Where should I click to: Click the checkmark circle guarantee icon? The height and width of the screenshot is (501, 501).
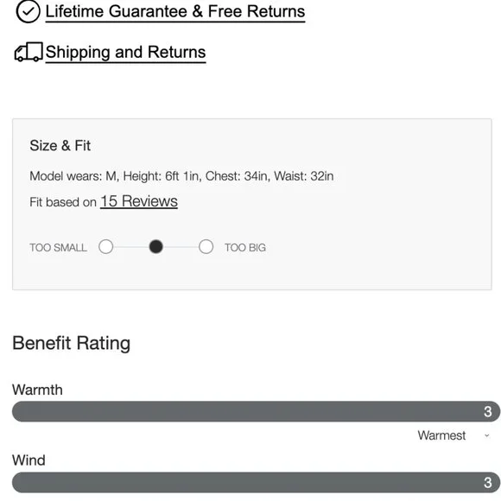(29, 11)
